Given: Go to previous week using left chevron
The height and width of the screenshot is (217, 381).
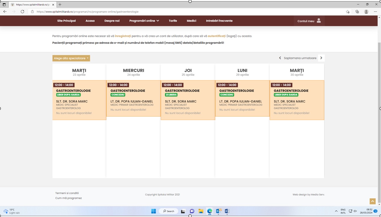Looking at the screenshot, I should coord(280,58).
